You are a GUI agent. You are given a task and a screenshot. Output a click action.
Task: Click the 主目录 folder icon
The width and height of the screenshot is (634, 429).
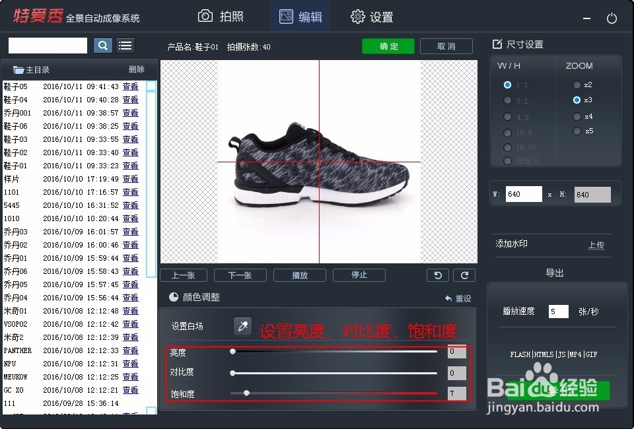pos(18,70)
